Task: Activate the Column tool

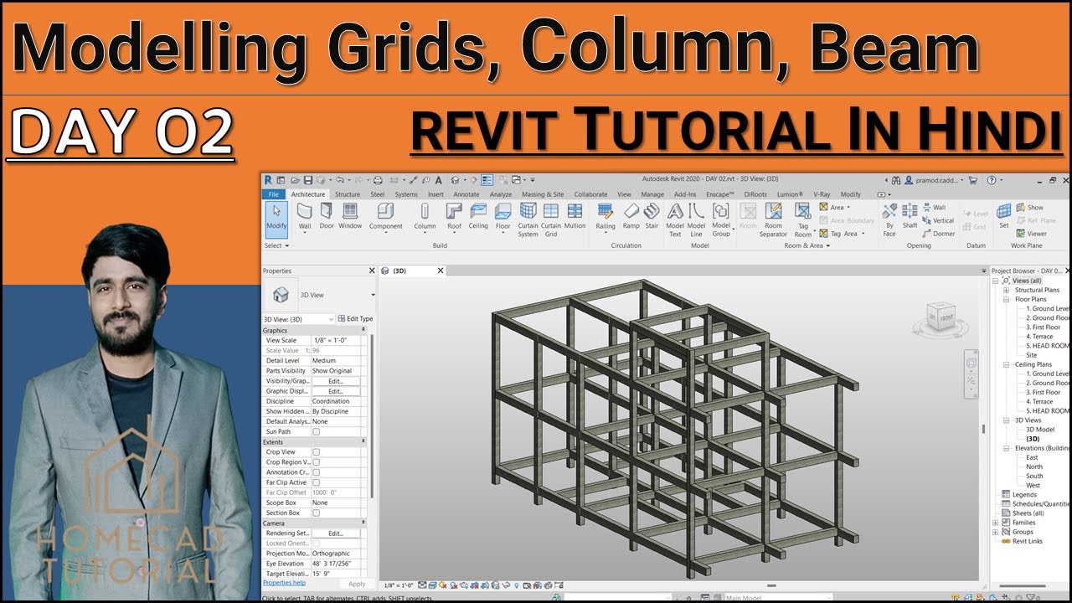Action: 425,215
